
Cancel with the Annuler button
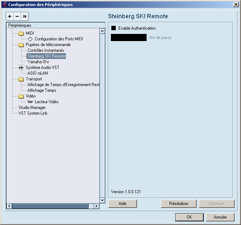pos(220,217)
